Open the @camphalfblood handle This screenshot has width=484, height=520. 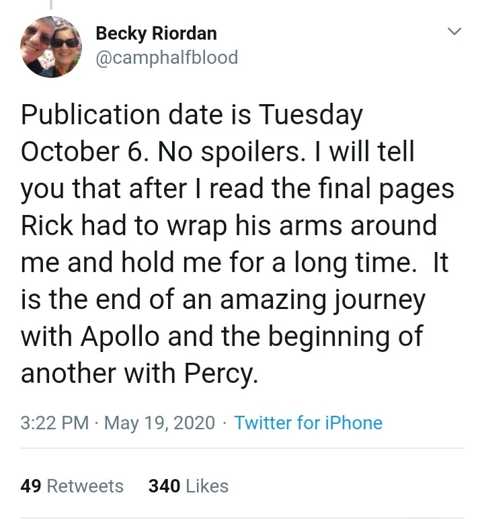(x=167, y=58)
